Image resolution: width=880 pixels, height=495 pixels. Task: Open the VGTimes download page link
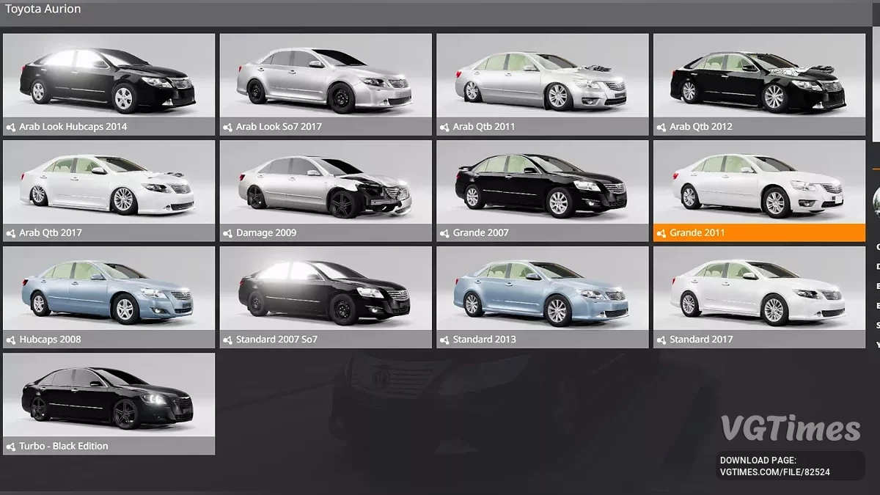point(774,466)
